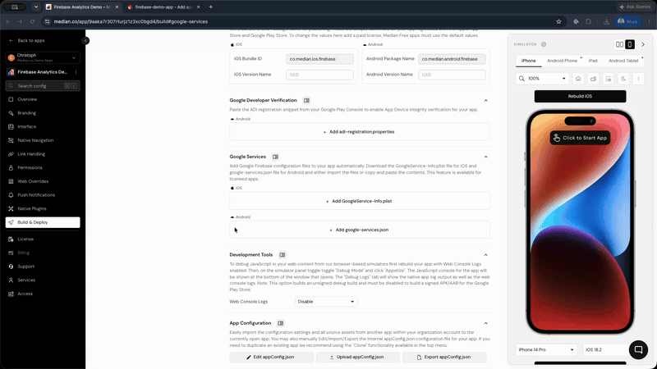Go back to apps
The image size is (657, 369).
point(27,40)
